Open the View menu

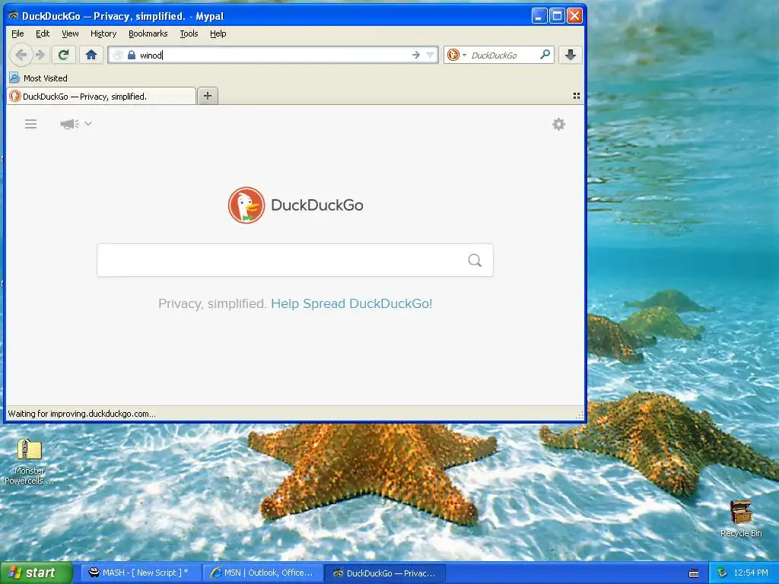point(70,33)
